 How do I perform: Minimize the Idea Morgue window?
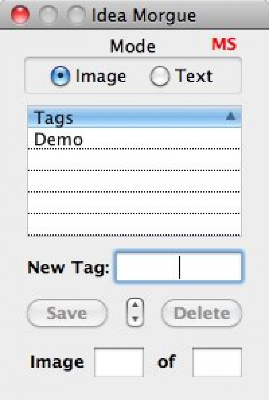[x=48, y=15]
